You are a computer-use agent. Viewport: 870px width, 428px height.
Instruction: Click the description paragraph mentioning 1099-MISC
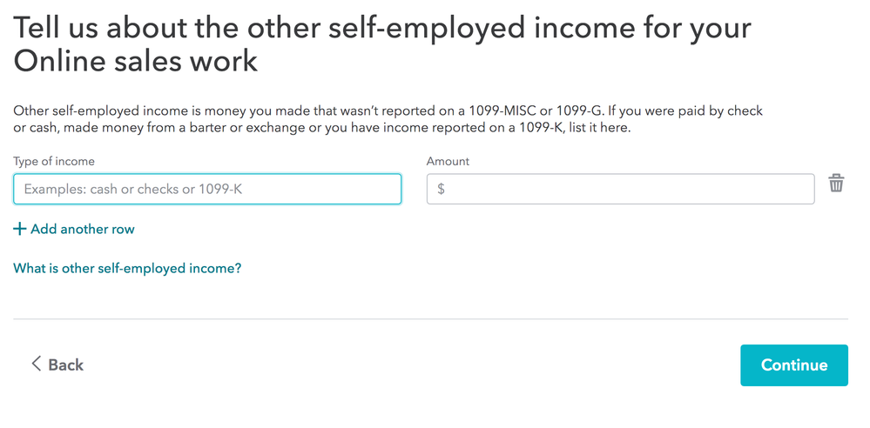[388, 119]
